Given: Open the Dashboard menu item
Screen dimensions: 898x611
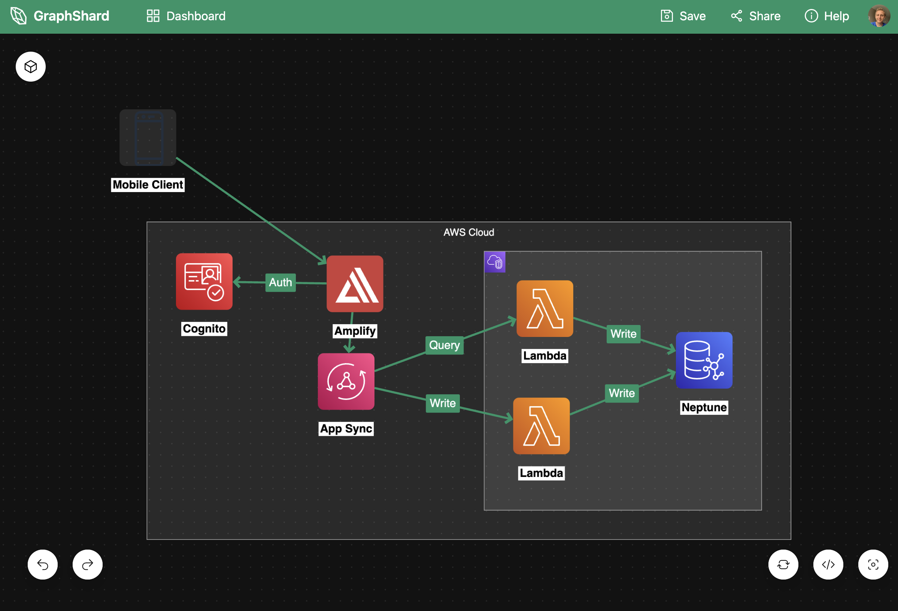Looking at the screenshot, I should [186, 16].
